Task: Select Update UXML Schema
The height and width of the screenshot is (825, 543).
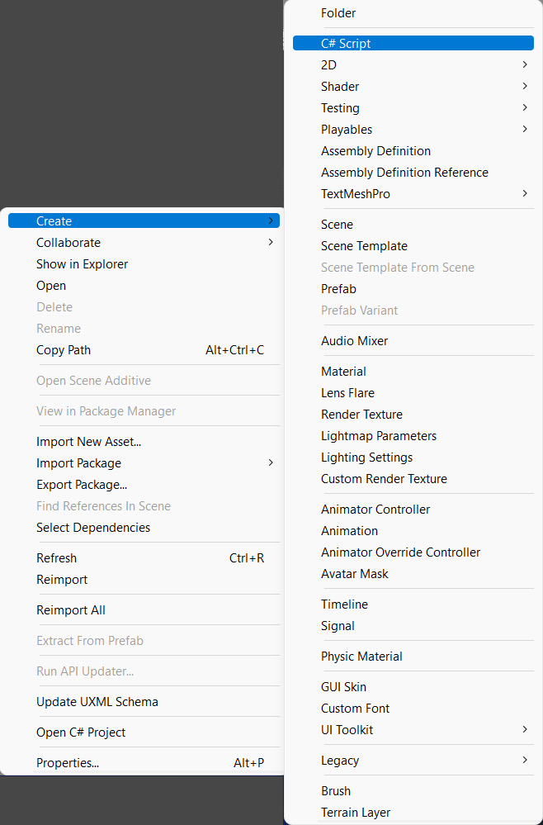Action: pyautogui.click(x=144, y=701)
